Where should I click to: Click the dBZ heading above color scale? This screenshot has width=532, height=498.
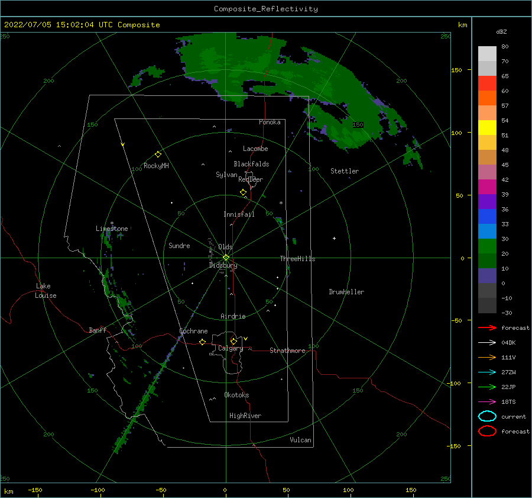(x=501, y=31)
